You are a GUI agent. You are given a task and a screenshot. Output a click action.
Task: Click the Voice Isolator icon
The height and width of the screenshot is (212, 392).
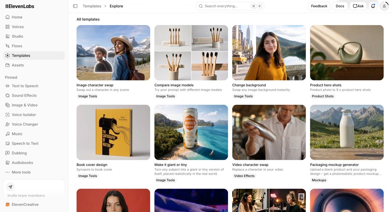[8, 115]
